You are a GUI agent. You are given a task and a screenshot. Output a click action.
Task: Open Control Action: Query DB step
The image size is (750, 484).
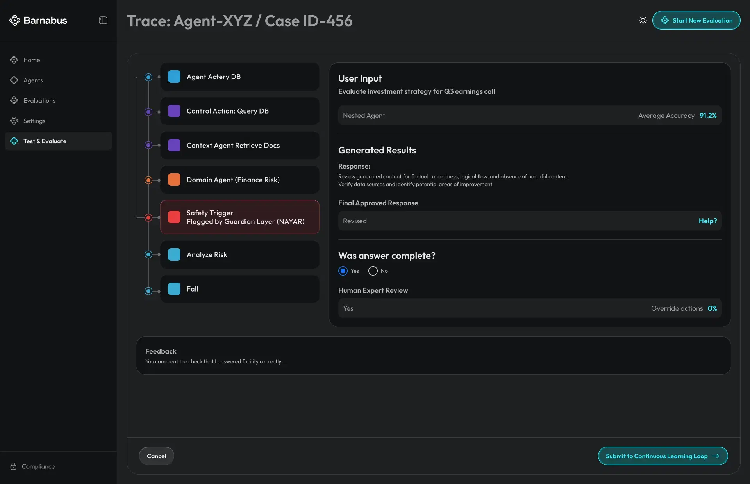tap(239, 111)
